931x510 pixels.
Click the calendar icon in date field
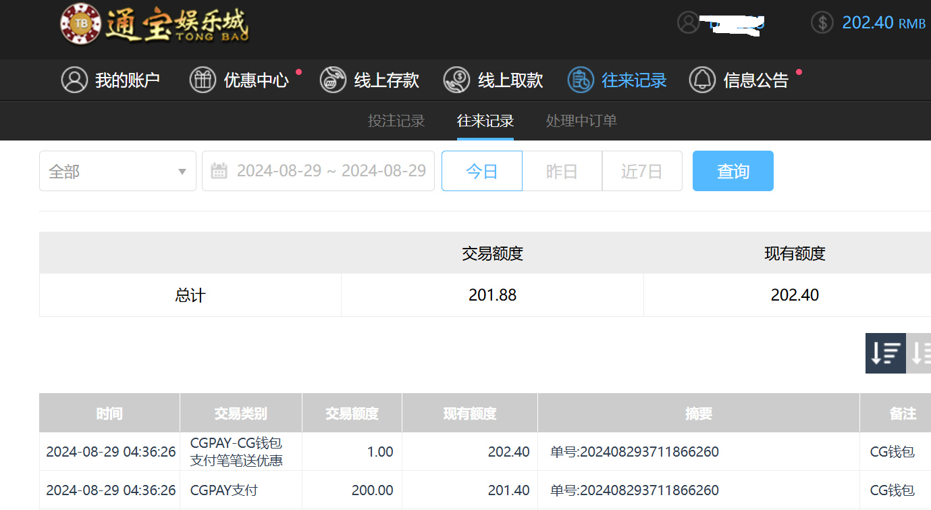219,171
